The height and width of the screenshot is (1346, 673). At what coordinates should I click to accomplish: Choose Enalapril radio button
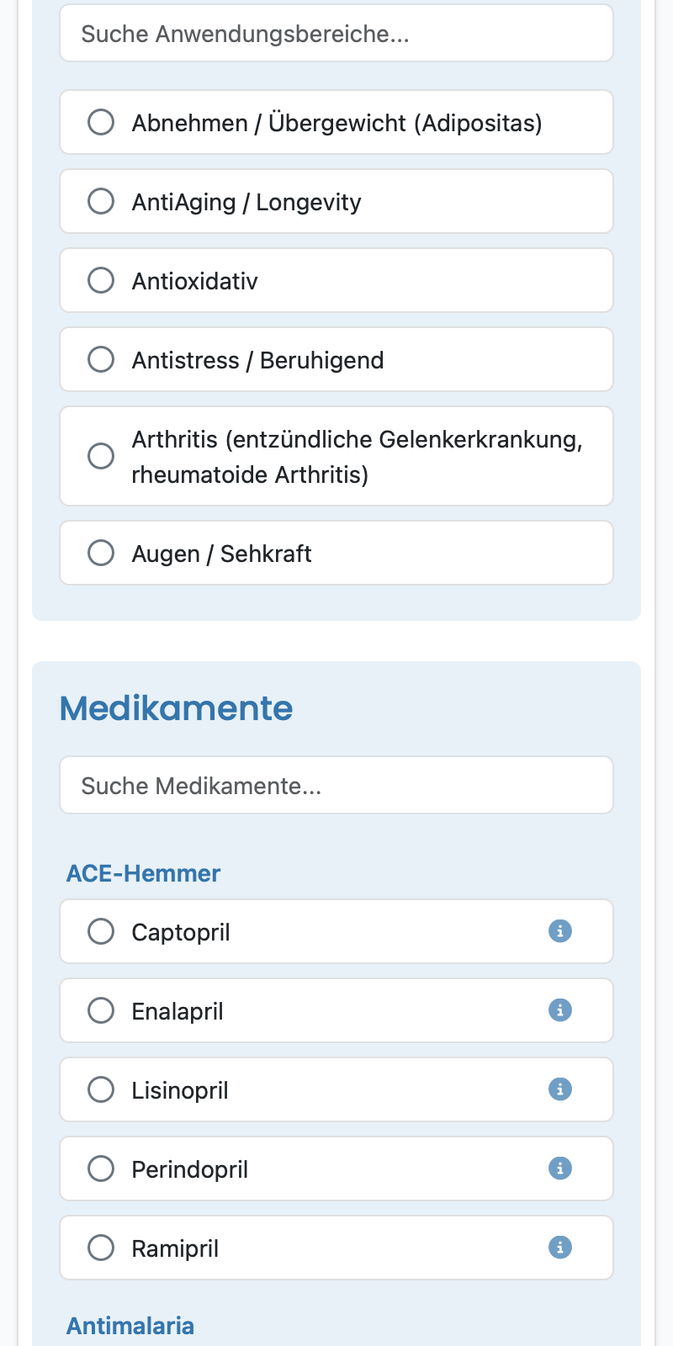pos(101,1010)
